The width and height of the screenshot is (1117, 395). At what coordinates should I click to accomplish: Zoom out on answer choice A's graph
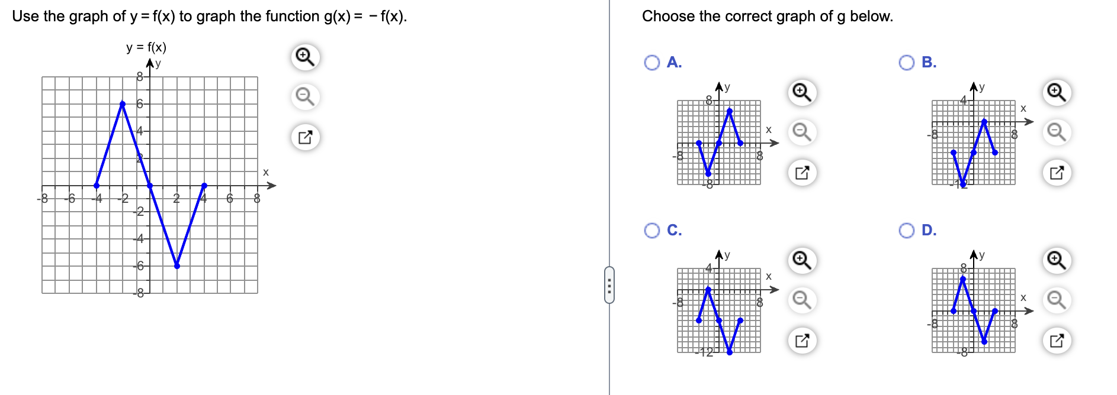pos(801,133)
